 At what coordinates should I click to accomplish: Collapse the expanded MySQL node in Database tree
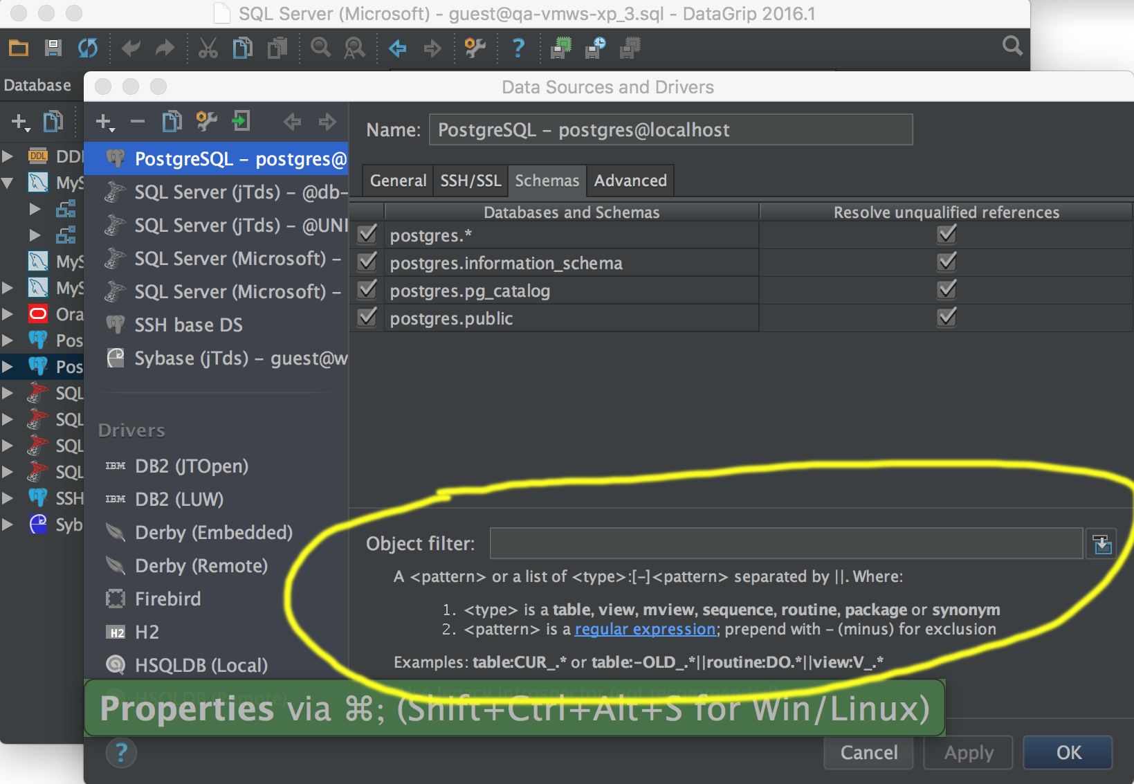[8, 183]
